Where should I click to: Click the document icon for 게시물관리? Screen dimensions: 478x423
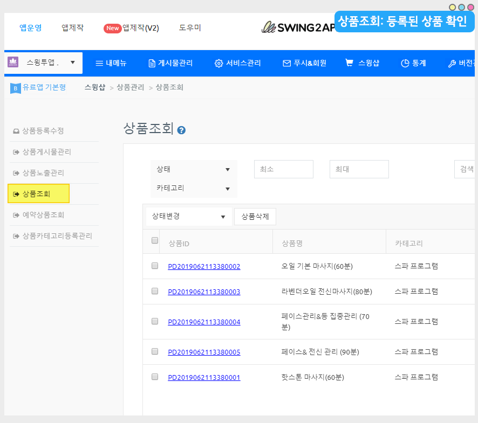pos(152,63)
